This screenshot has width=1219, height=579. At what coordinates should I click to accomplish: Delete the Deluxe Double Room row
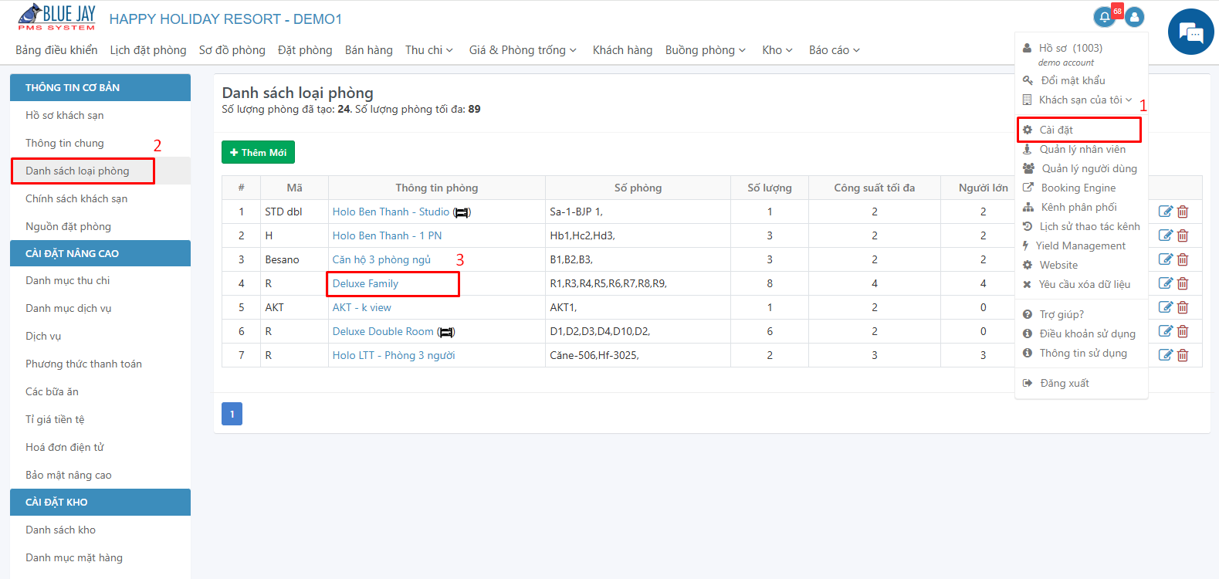point(1183,331)
